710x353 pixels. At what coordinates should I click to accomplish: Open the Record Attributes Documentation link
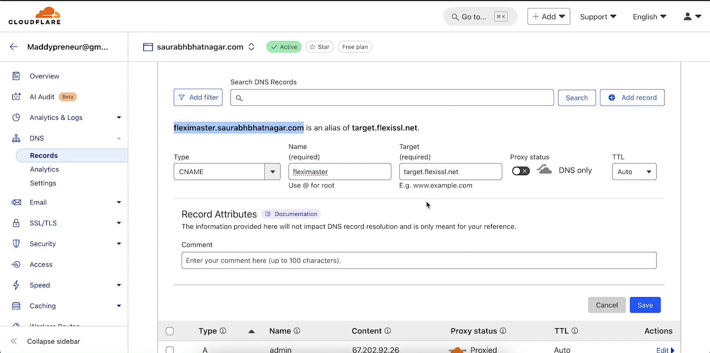[291, 214]
